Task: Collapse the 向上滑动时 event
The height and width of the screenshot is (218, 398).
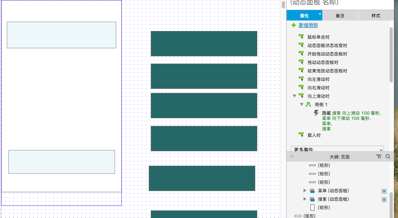Action: click(x=295, y=96)
